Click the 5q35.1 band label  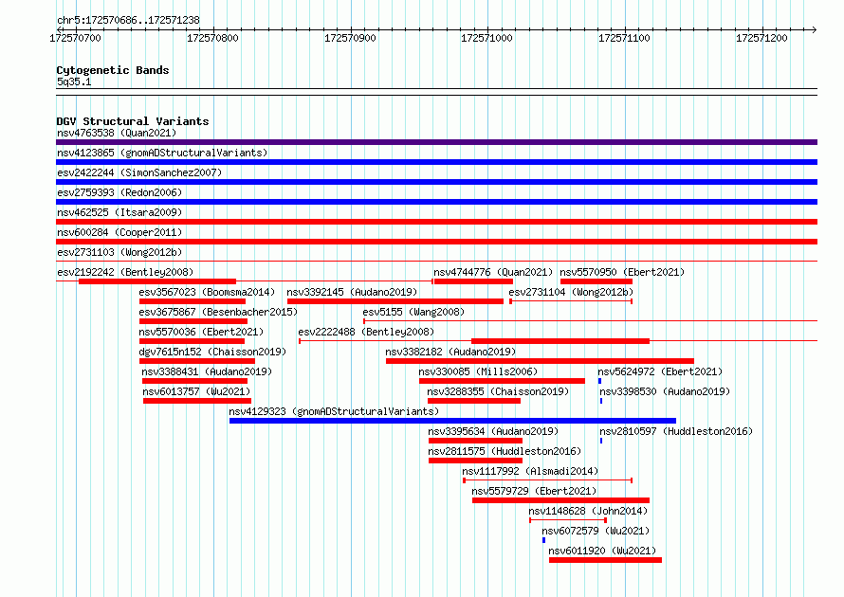[74, 81]
